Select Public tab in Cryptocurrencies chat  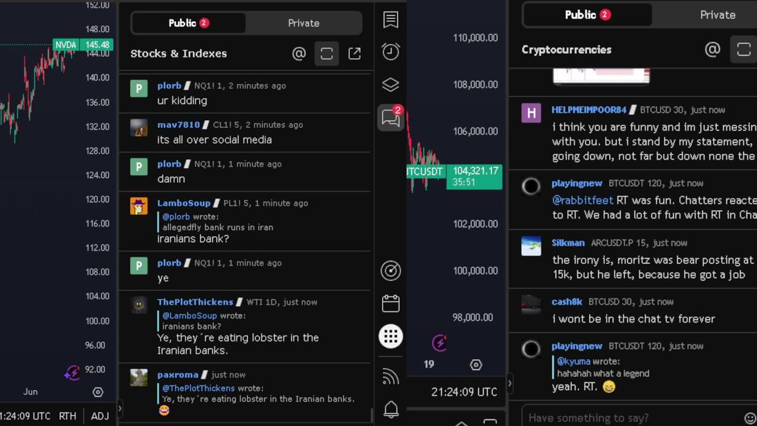point(587,15)
